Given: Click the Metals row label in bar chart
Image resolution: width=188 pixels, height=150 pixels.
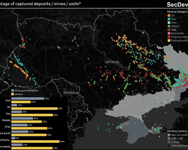Looking at the screenshot, I should click(x=6, y=120).
